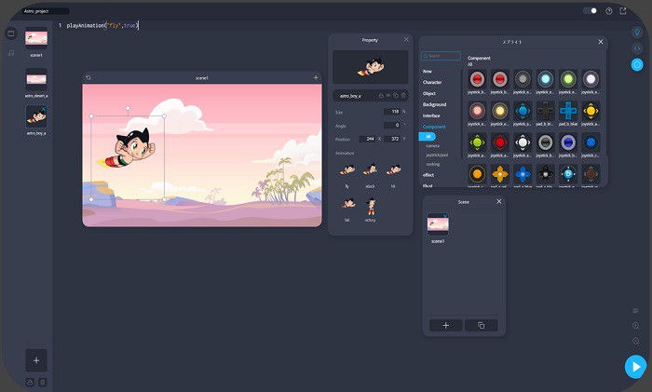Open the music tab in left sidebar

coord(11,53)
